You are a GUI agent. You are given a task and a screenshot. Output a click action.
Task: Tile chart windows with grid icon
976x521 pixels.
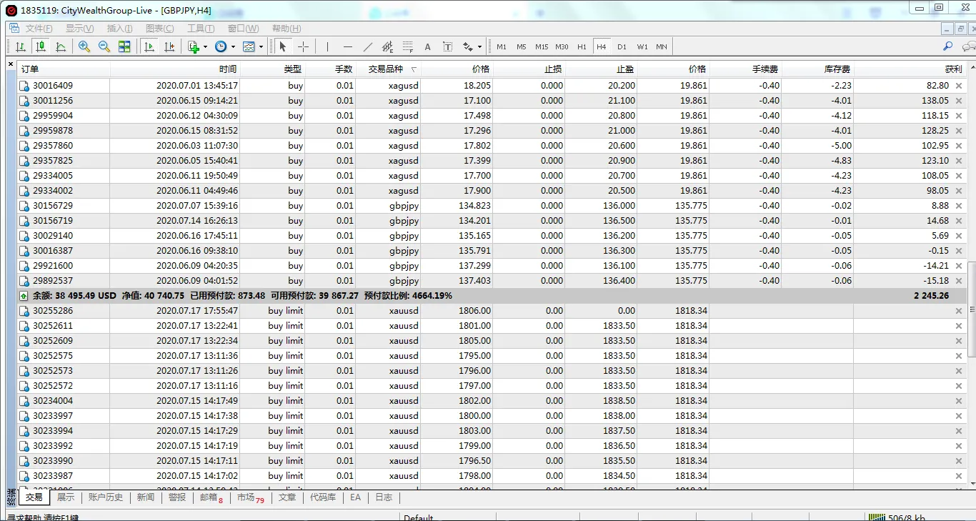click(124, 46)
